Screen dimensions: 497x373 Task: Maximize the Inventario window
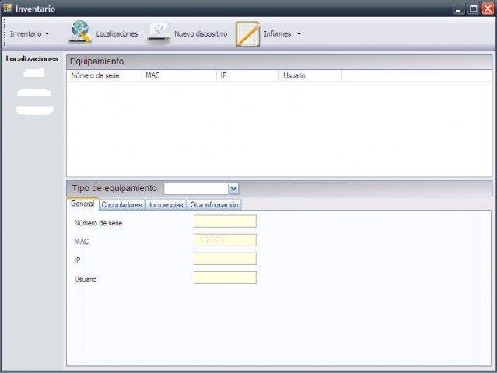(x=473, y=9)
